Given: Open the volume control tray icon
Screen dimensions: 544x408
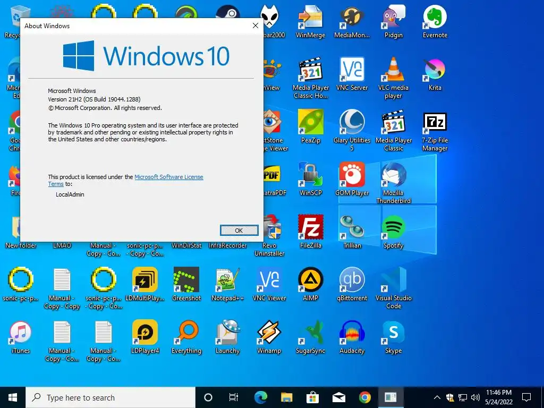Looking at the screenshot, I should tap(475, 397).
